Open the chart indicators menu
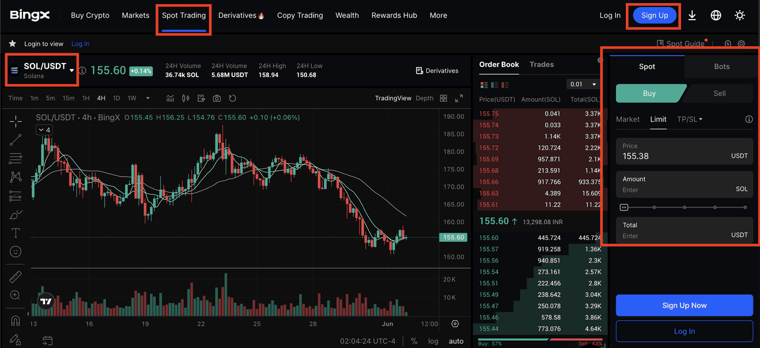Viewport: 760px width, 348px height. pyautogui.click(x=170, y=98)
